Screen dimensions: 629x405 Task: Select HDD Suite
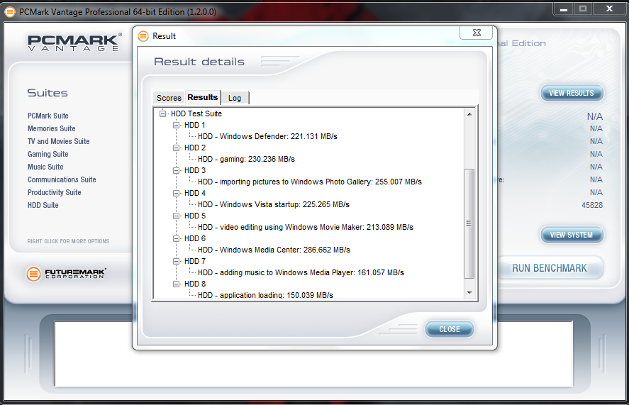coord(43,205)
